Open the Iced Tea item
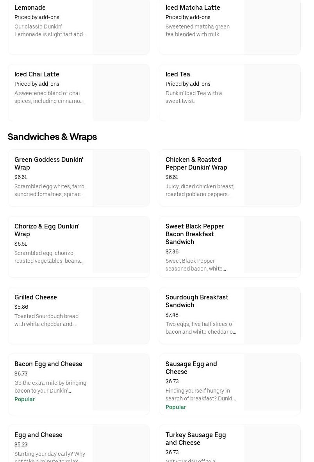 pos(178,74)
